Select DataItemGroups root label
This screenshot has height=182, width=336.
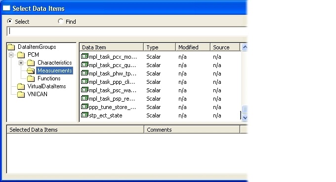pos(37,47)
